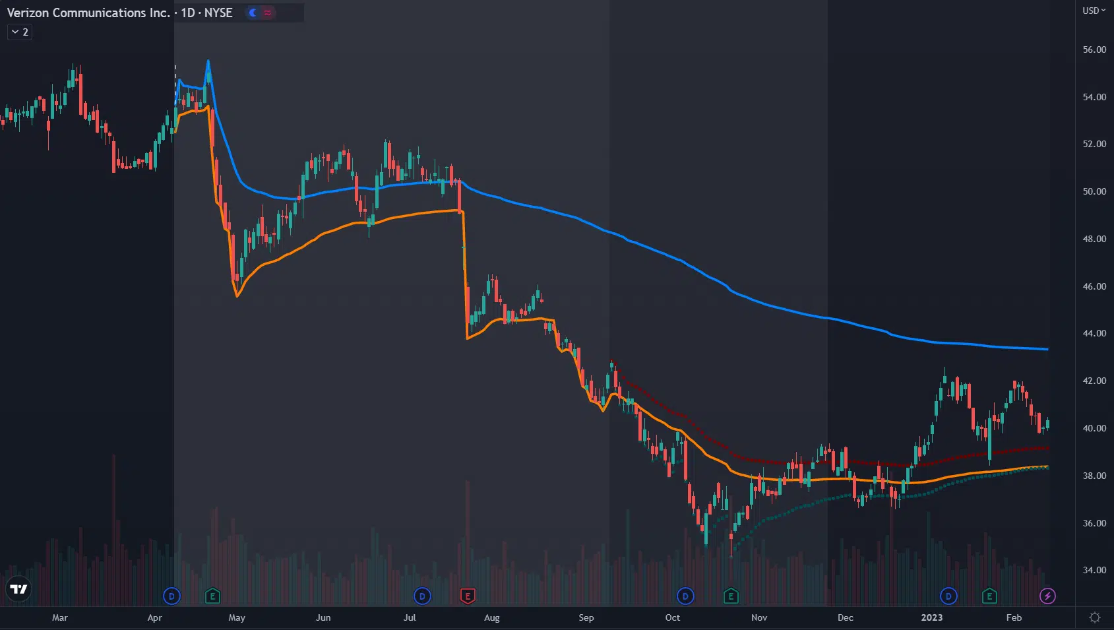Click the Mar label on time axis
Viewport: 1114px width, 630px height.
pos(59,617)
